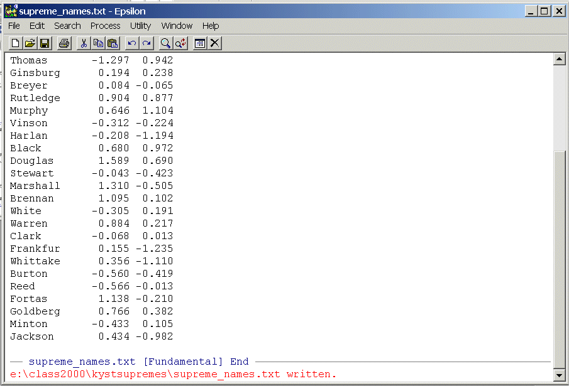Viewport: 569px width, 386px height.
Task: Paste from clipboard using the toolbar icon
Action: [x=113, y=43]
